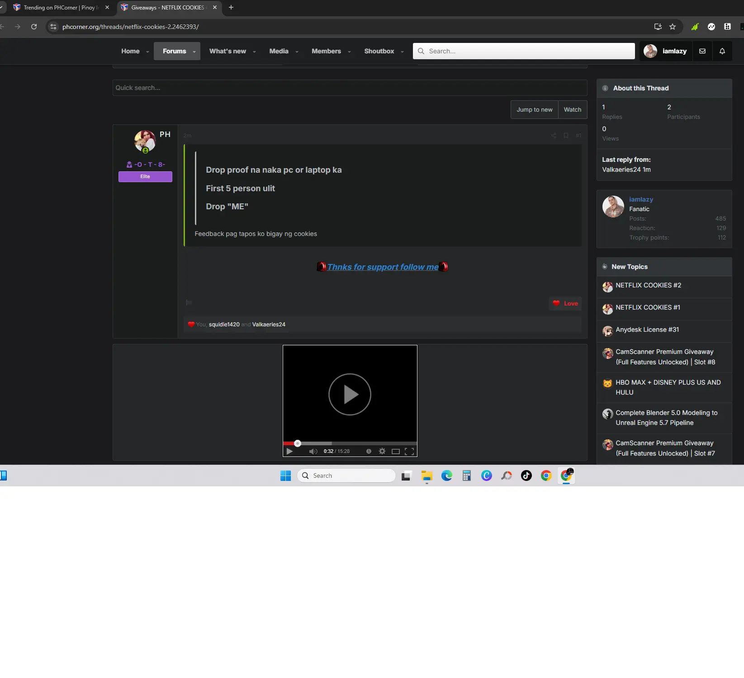Mute the video volume icon
This screenshot has width=744, height=678.
tap(313, 452)
